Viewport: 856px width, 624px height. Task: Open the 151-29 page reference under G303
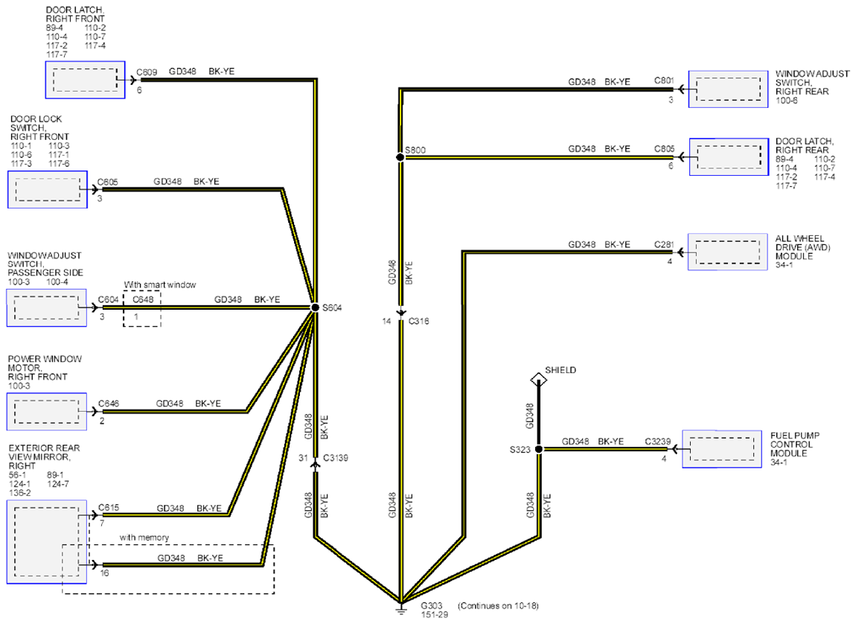[x=434, y=615]
